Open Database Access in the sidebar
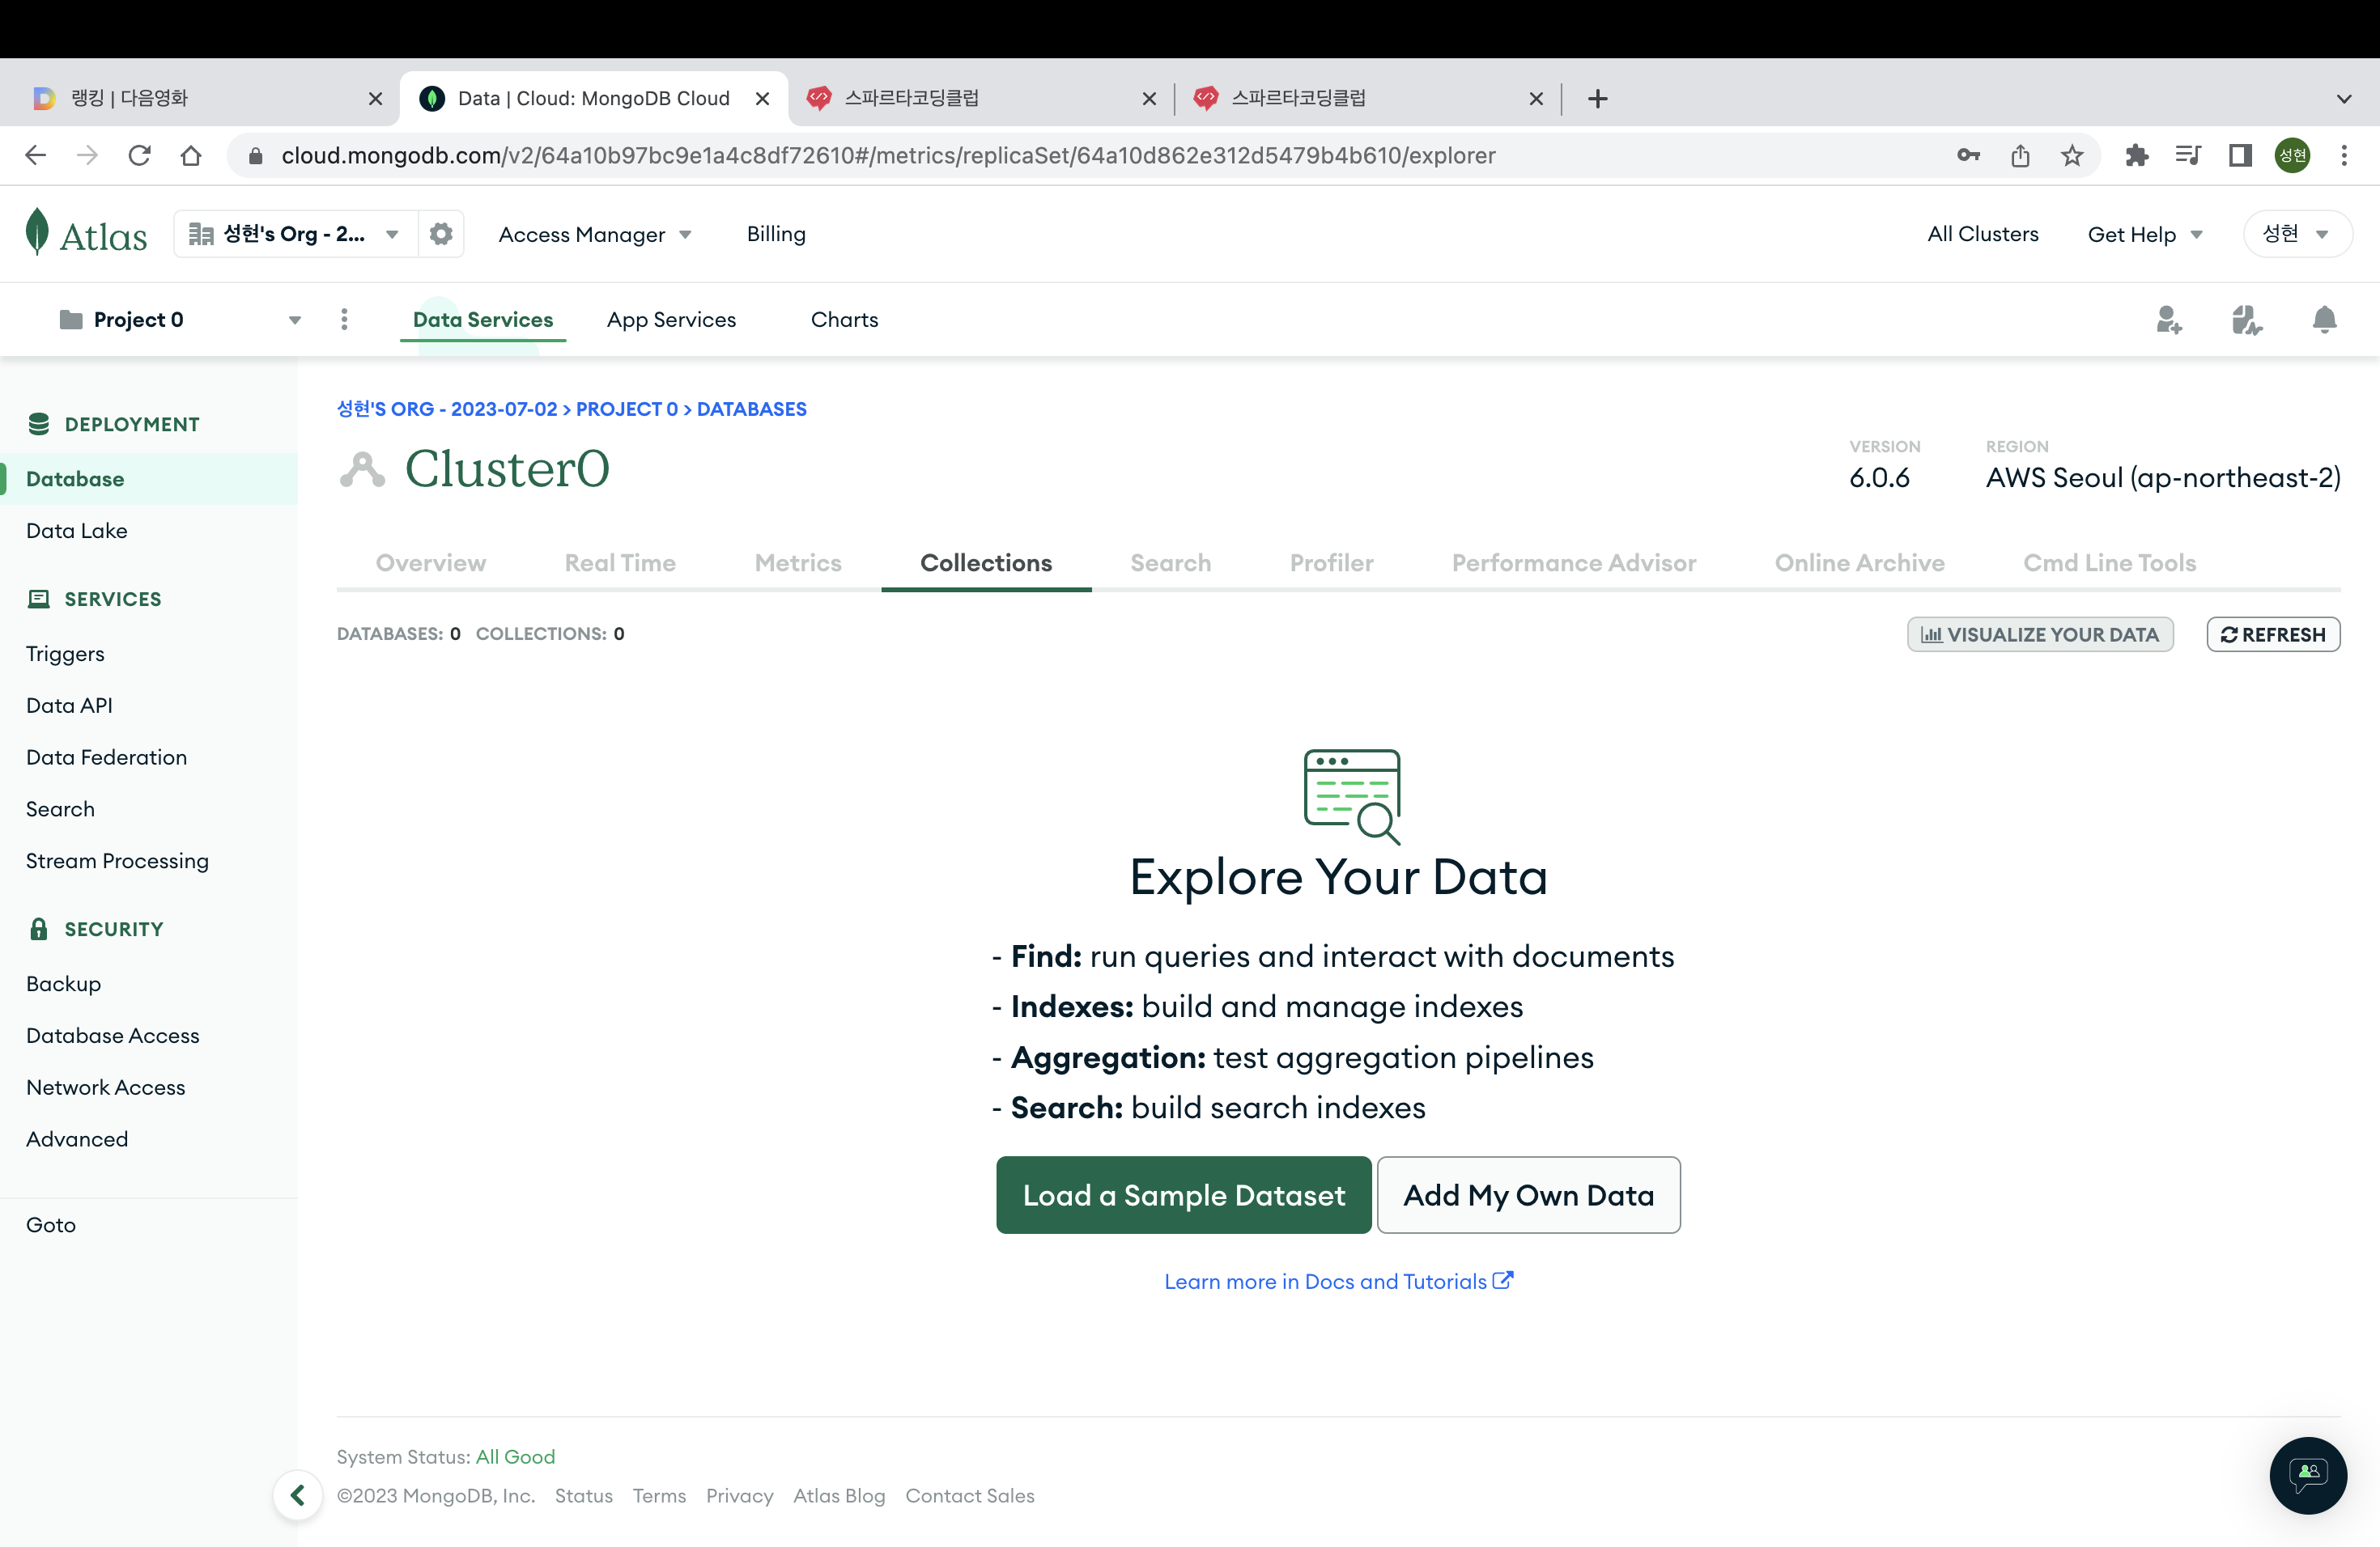Screen dimensions: 2380x1547 tap(113, 1036)
